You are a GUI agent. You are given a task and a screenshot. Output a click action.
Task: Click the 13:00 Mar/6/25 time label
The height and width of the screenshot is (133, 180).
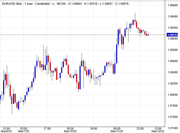point(6,130)
